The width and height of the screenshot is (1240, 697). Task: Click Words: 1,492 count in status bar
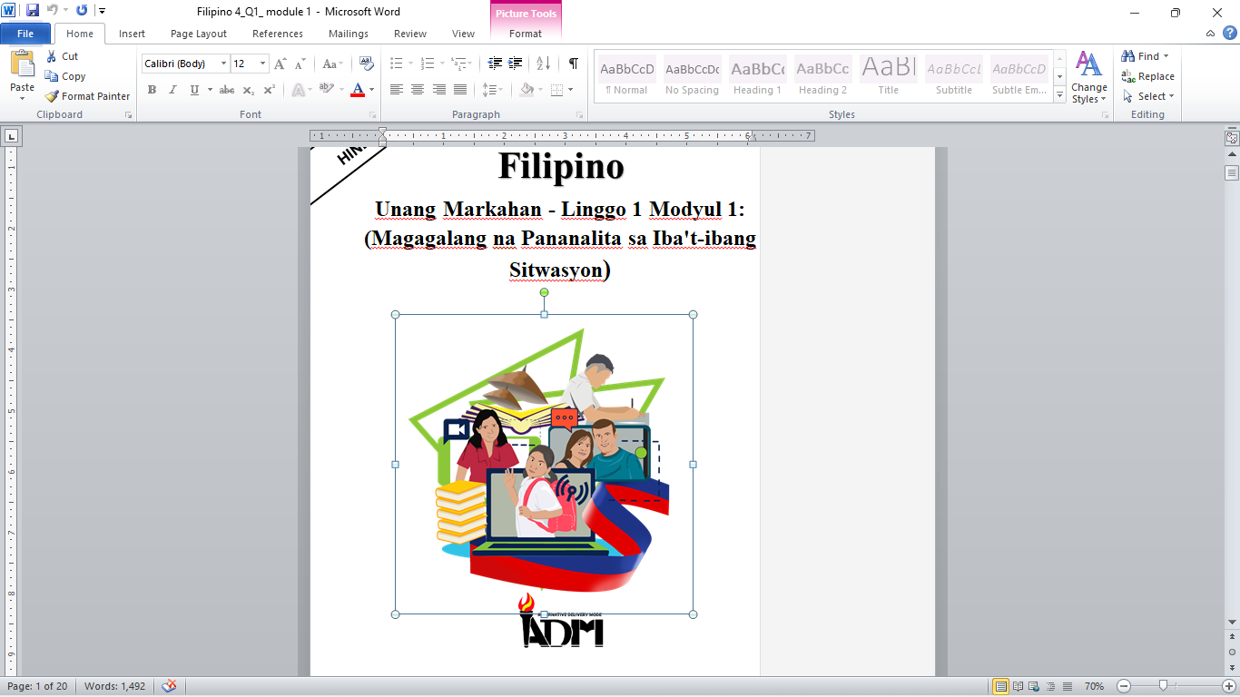(114, 686)
